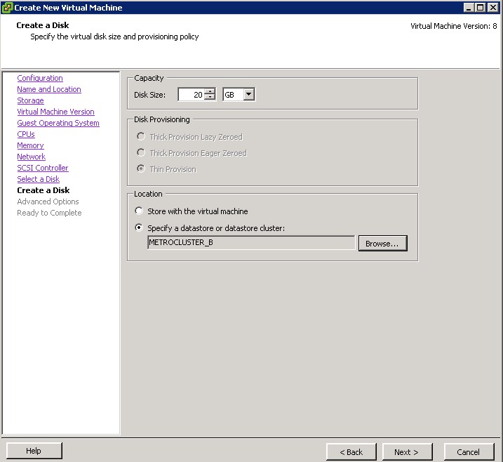503x462 pixels.
Task: Click in the Disk Size number field
Action: 191,95
